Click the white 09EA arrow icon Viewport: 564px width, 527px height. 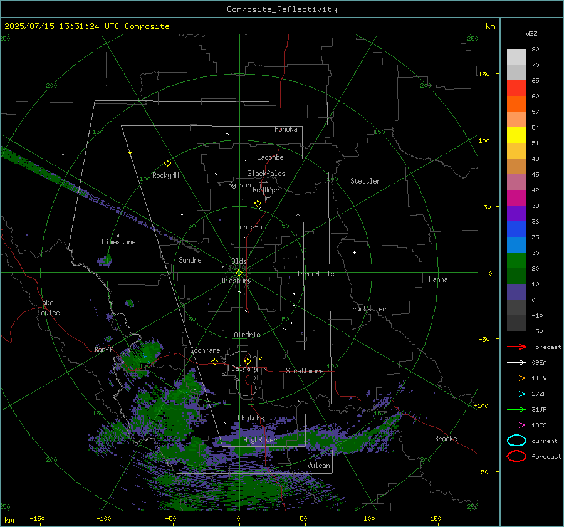tap(516, 362)
